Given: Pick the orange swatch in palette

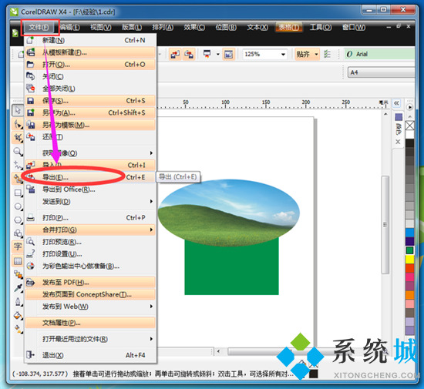Looking at the screenshot, I should click(409, 295).
